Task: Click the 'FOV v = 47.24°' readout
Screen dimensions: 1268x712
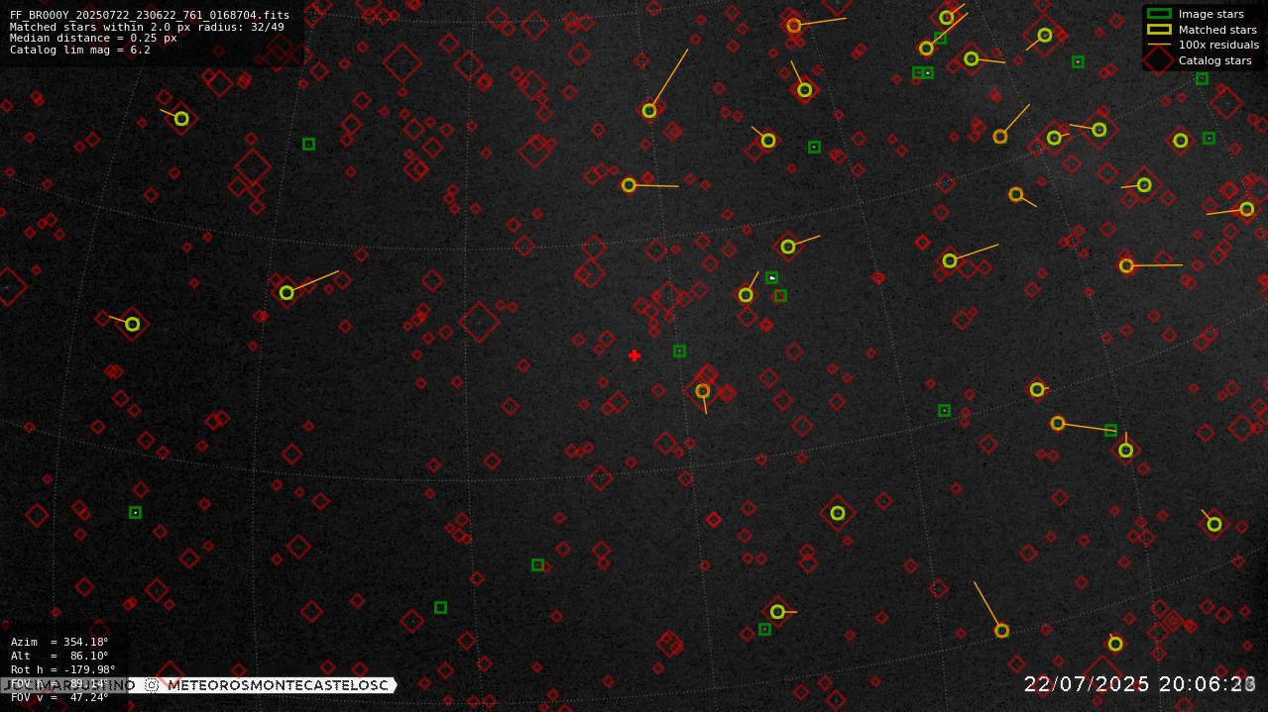Action: click(x=59, y=697)
